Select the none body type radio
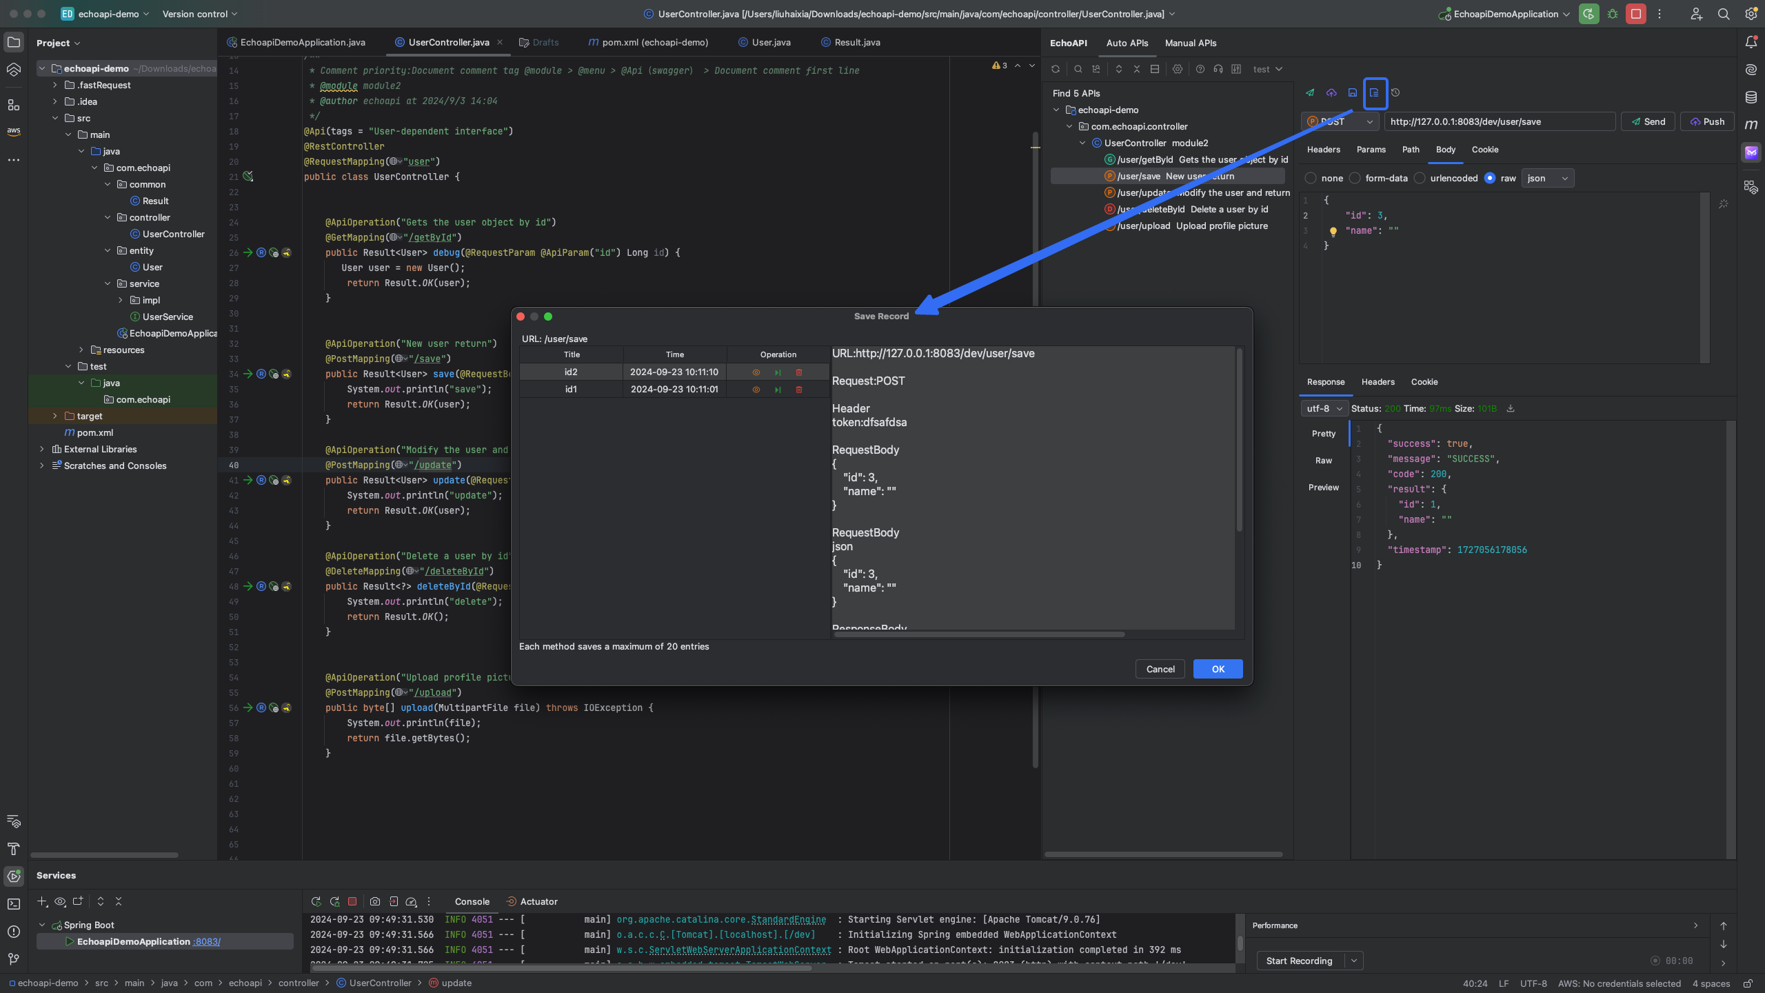The image size is (1765, 993). point(1311,178)
